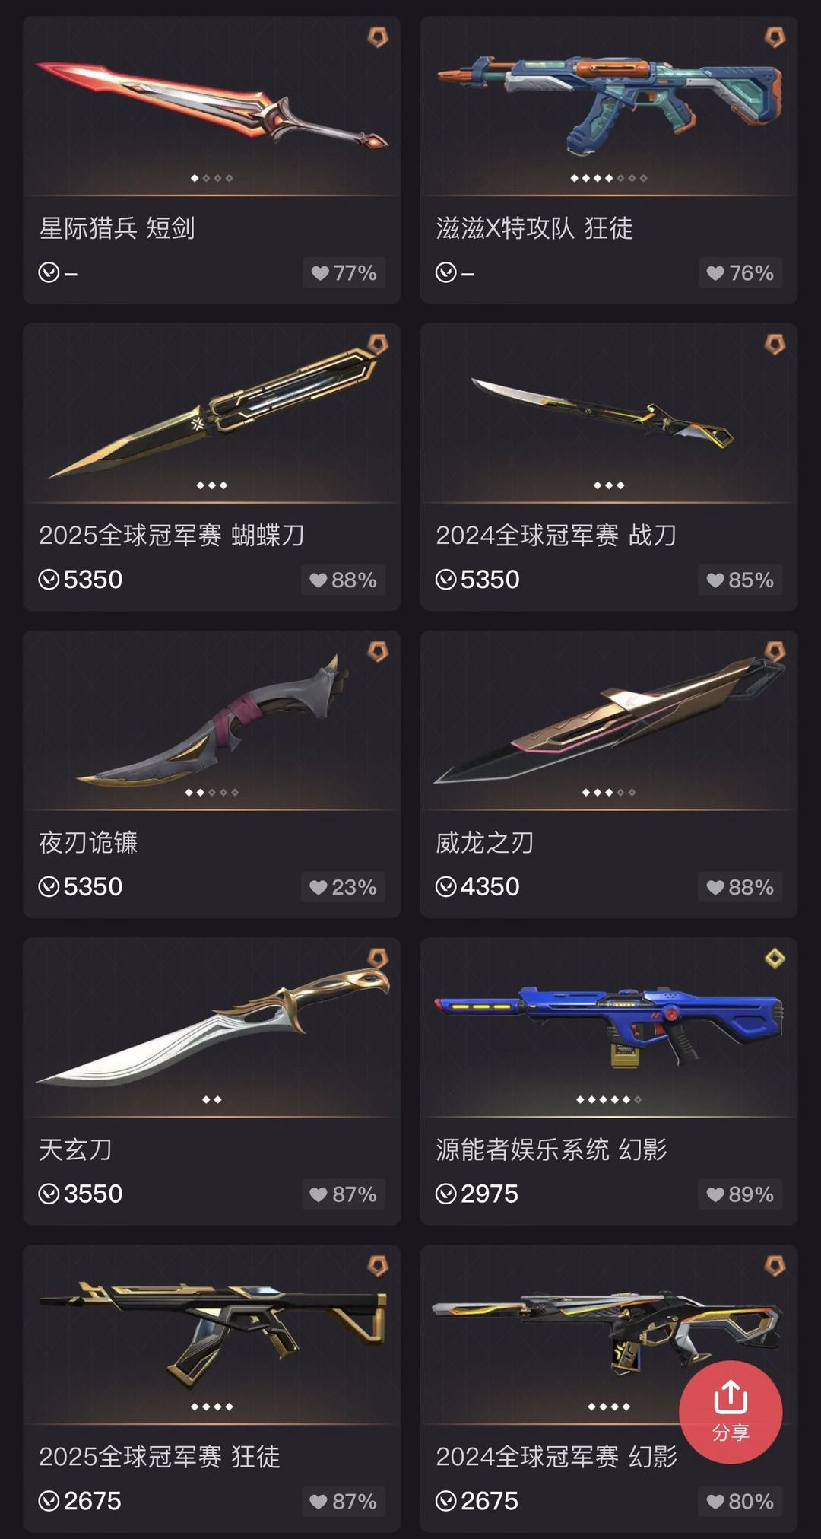
Task: Open the 天玄刀 title link
Action: (75, 1149)
